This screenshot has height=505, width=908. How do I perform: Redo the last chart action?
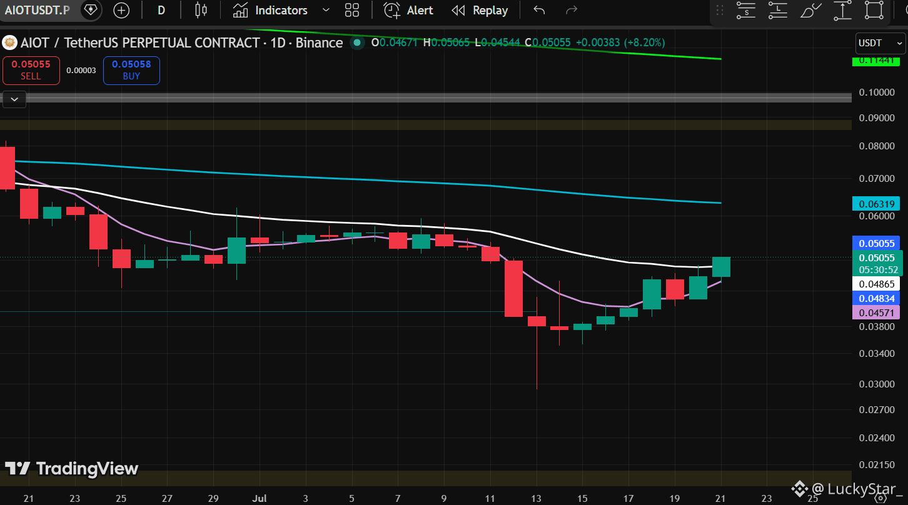571,10
